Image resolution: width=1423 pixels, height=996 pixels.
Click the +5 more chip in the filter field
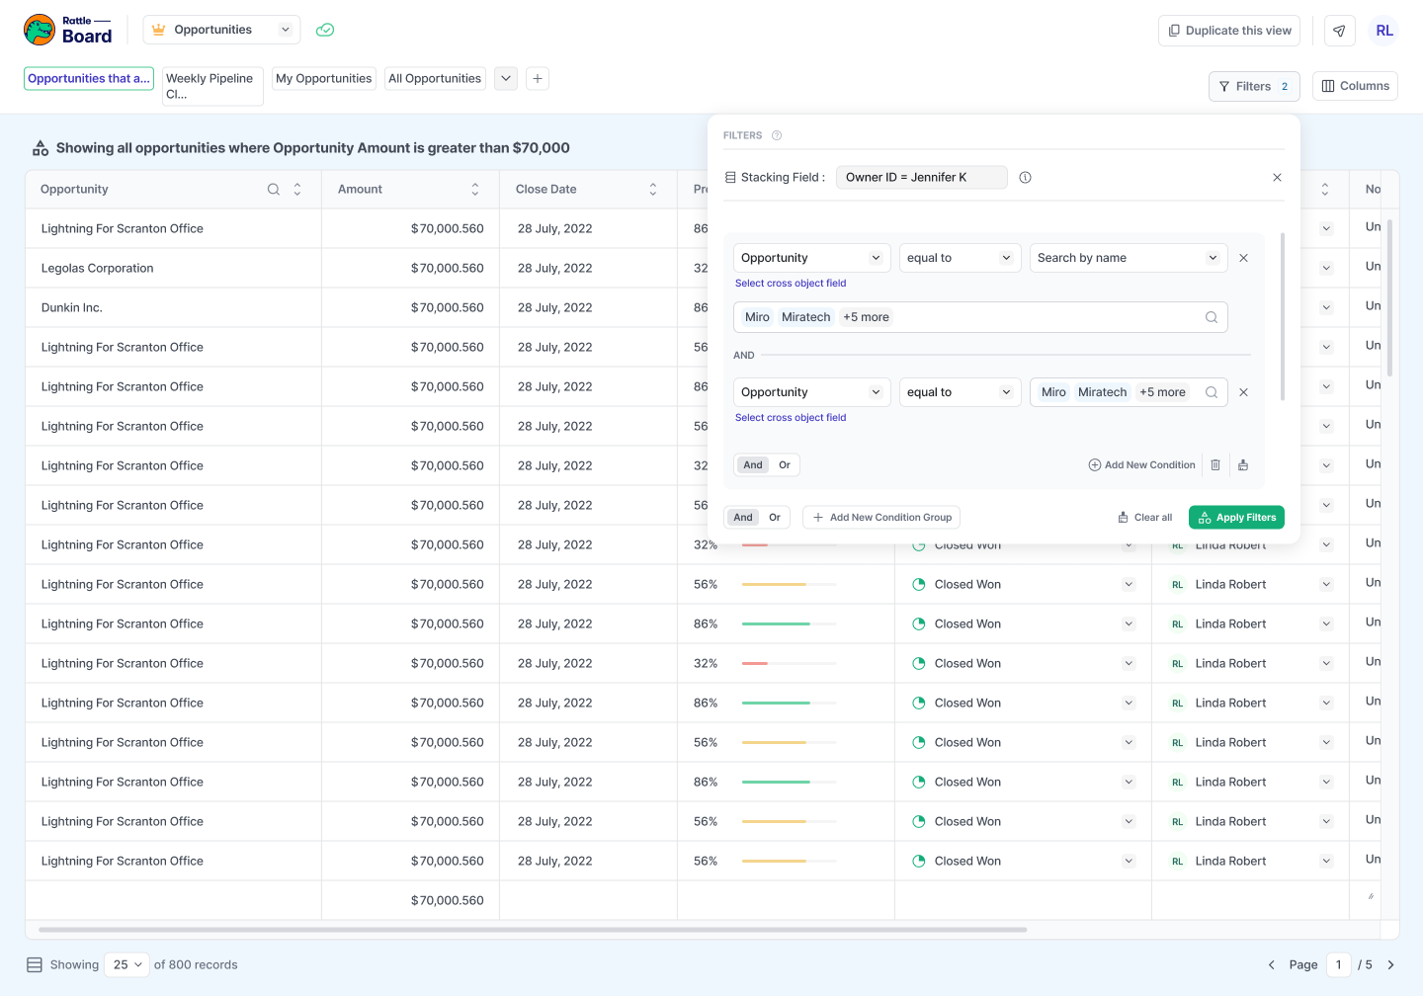tap(866, 316)
